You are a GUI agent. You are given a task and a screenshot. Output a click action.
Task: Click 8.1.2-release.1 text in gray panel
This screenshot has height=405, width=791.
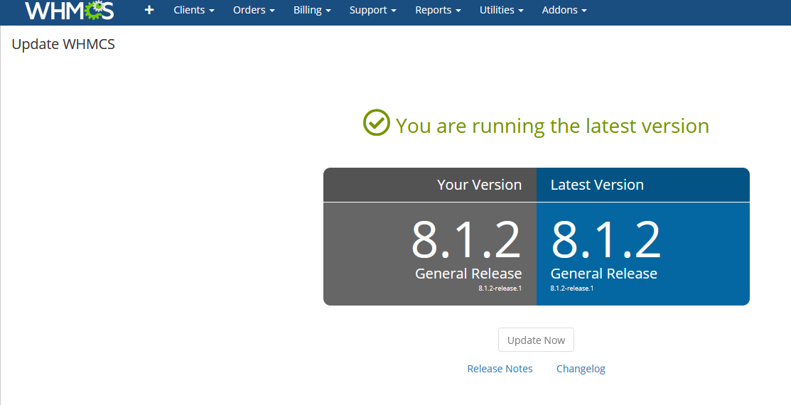pos(500,288)
